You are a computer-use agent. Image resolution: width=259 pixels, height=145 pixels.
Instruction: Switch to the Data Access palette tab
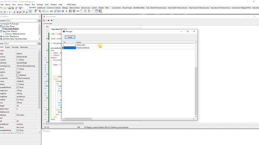[x=85, y=8]
